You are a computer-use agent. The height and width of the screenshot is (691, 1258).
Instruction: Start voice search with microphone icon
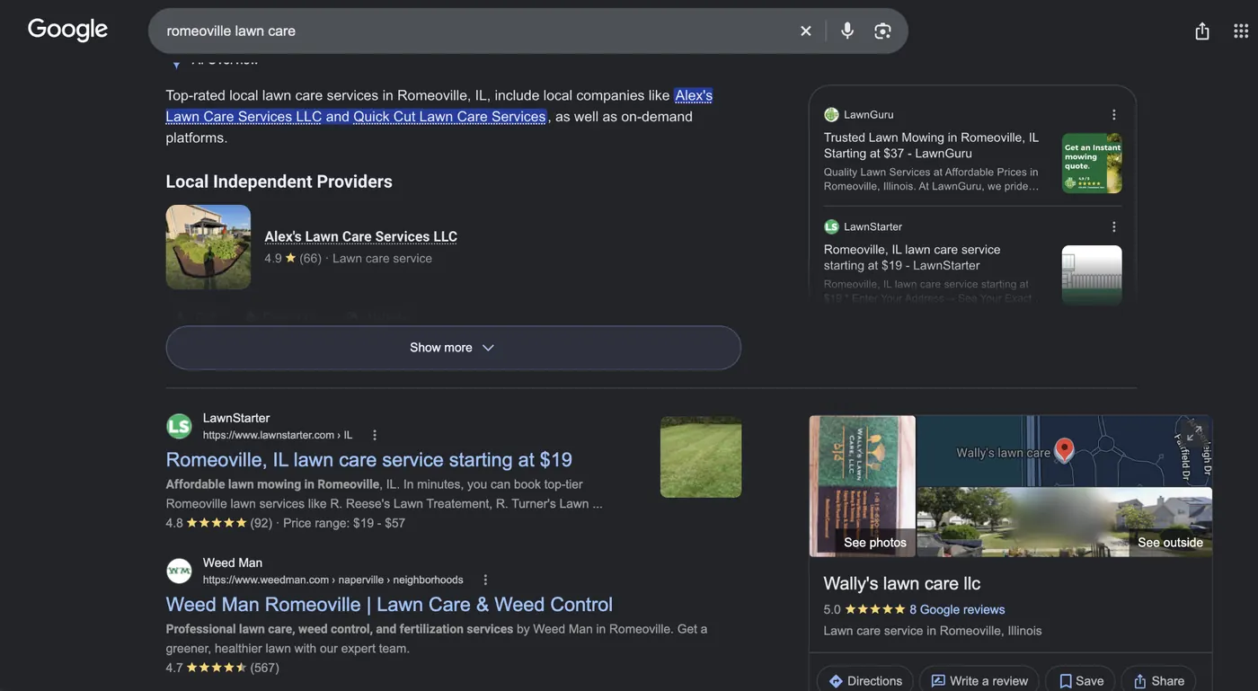[847, 31]
